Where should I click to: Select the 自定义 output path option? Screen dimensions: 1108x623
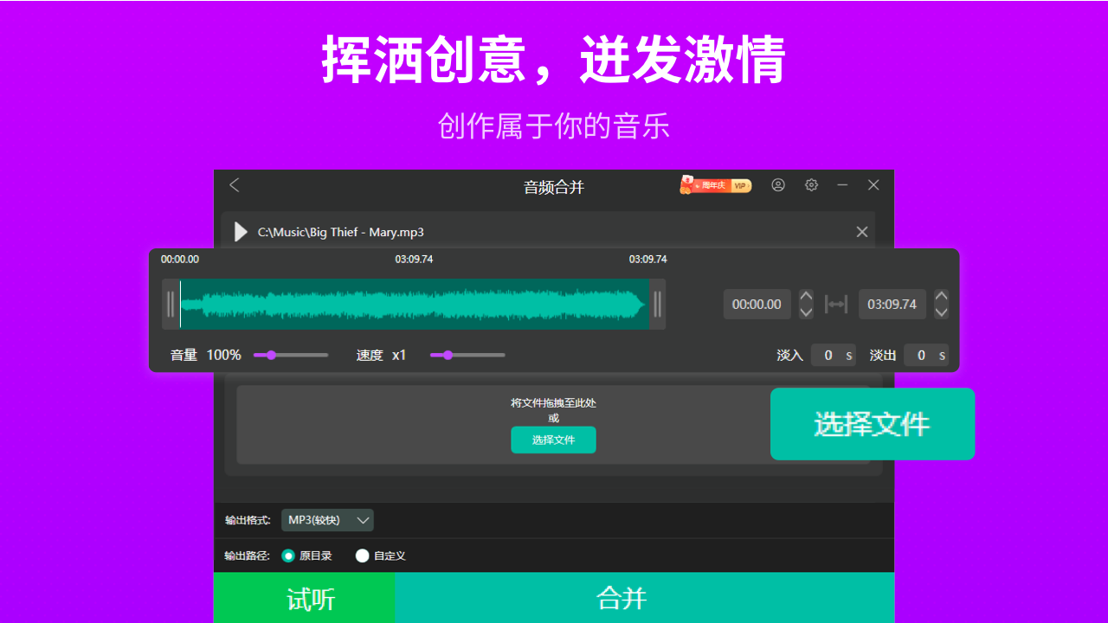pos(362,556)
